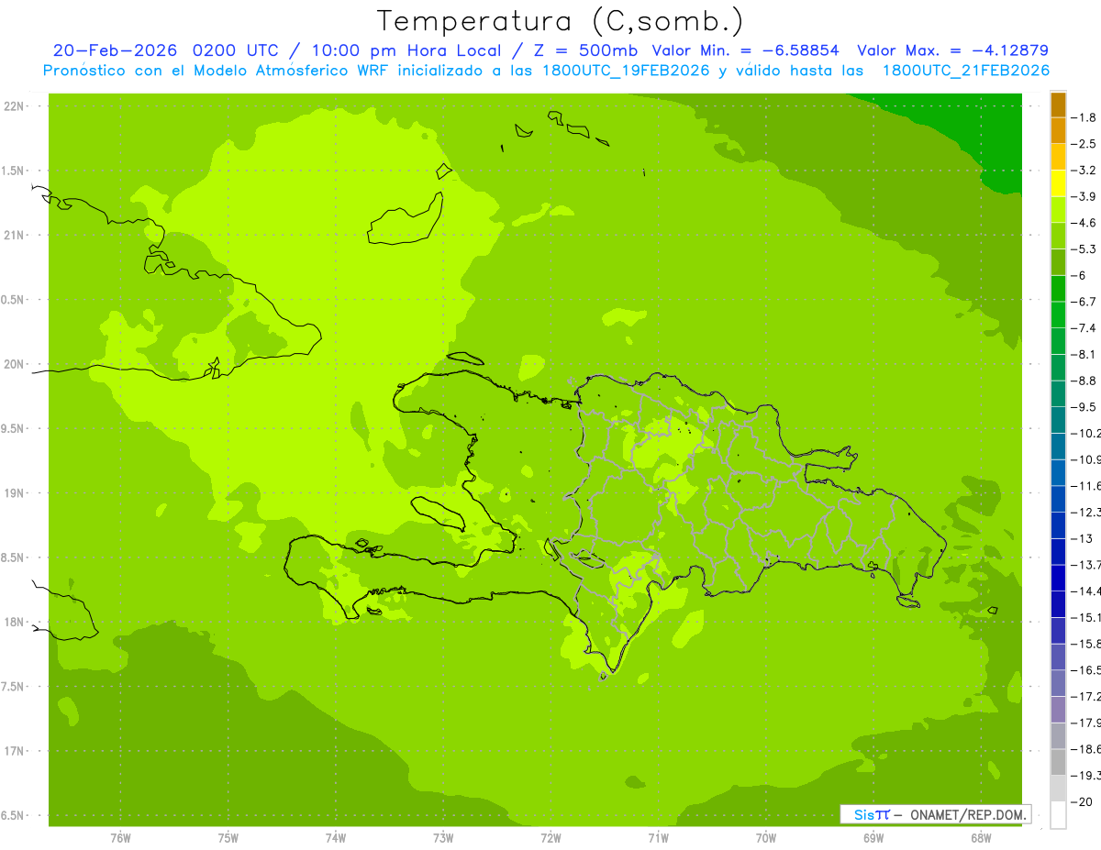Pick the green swatch between -6 and -6.7
Screen dimensions: 1101x850
[1058, 289]
